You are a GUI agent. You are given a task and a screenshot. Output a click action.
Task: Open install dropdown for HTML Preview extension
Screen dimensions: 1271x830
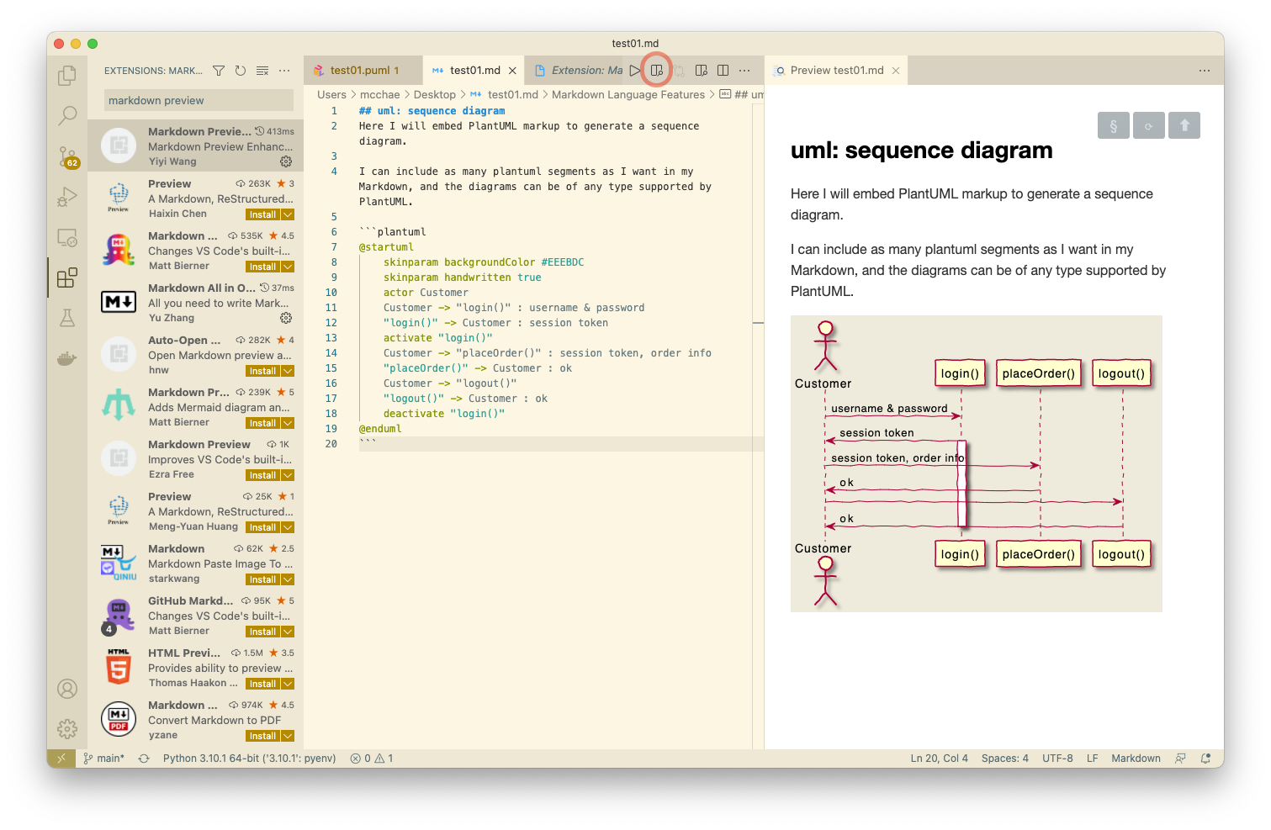point(288,684)
